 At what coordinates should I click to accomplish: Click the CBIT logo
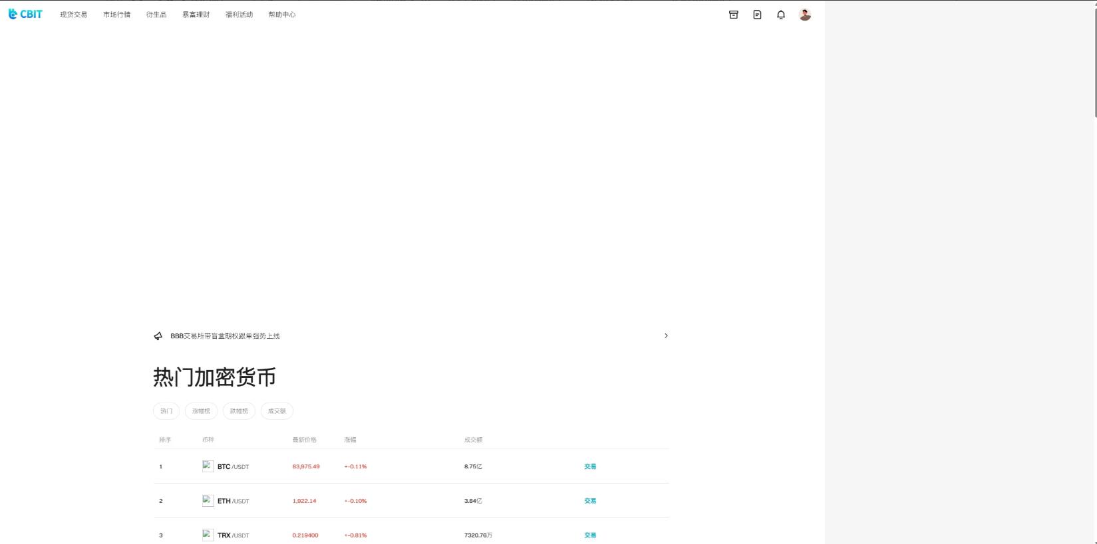pos(25,14)
